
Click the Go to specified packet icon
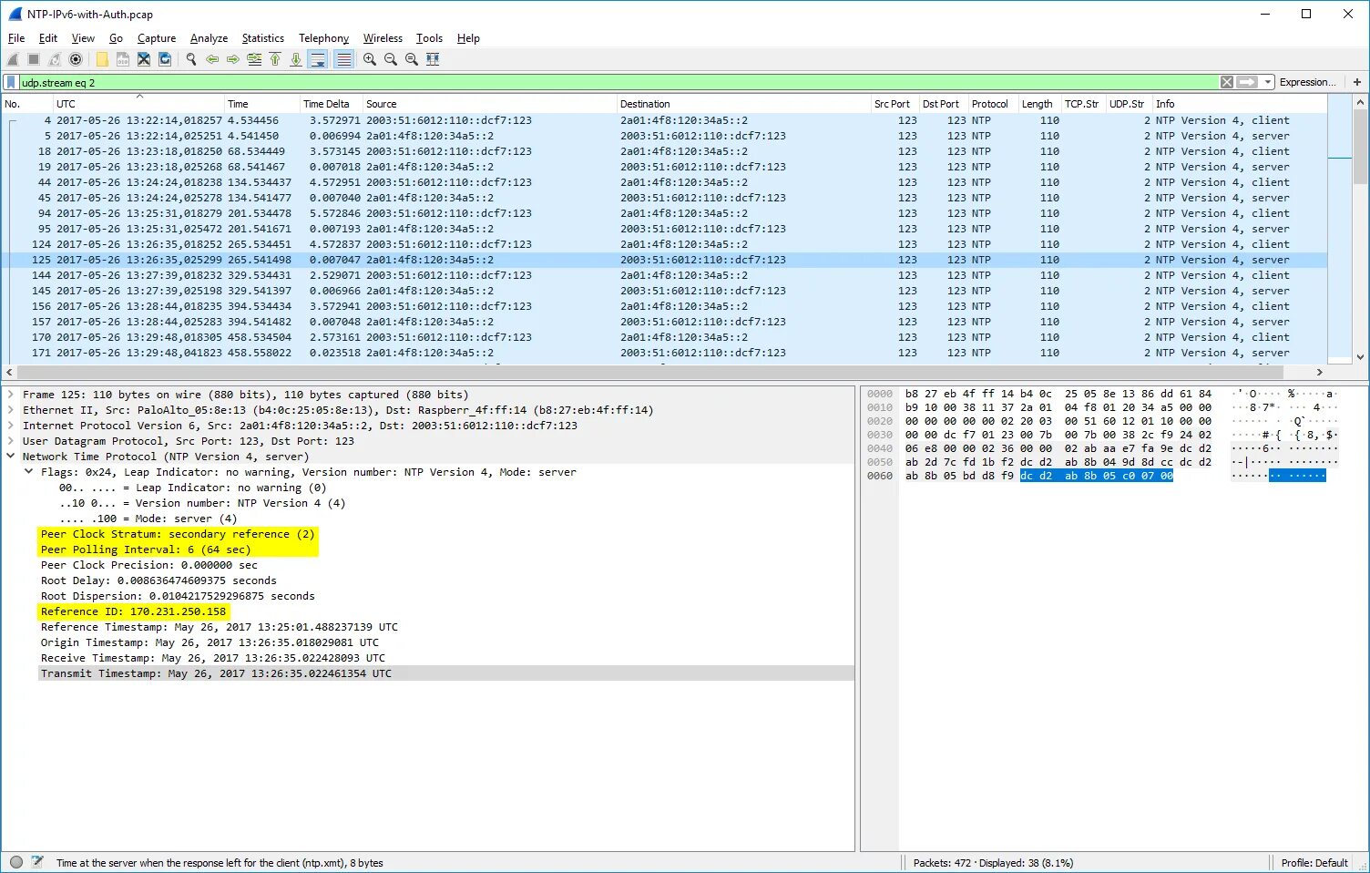(254, 59)
